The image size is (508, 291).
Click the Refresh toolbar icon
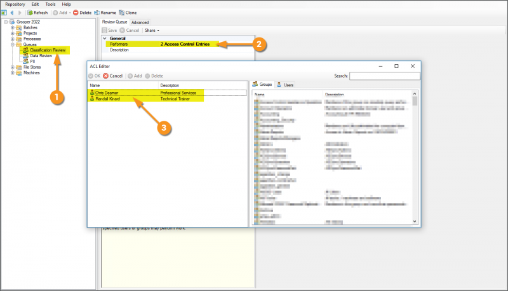pos(30,13)
